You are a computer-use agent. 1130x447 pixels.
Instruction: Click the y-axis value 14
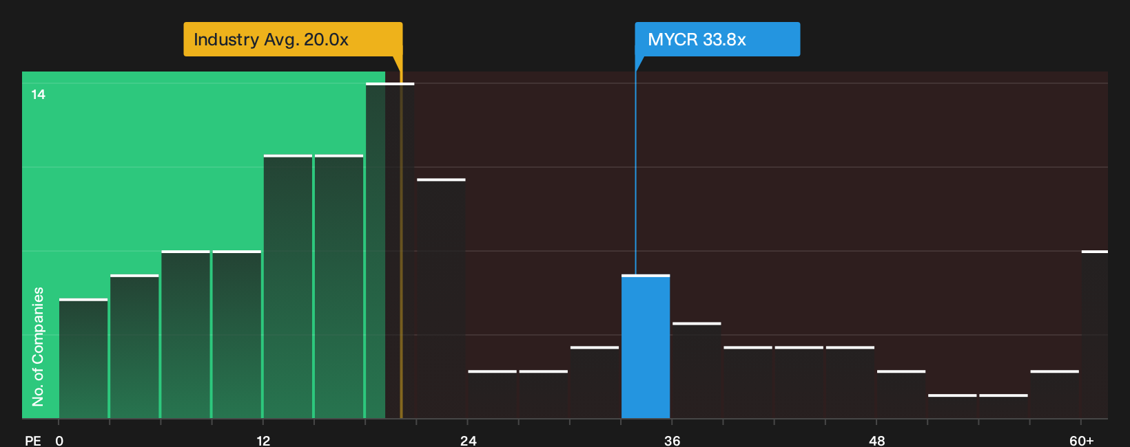click(39, 95)
